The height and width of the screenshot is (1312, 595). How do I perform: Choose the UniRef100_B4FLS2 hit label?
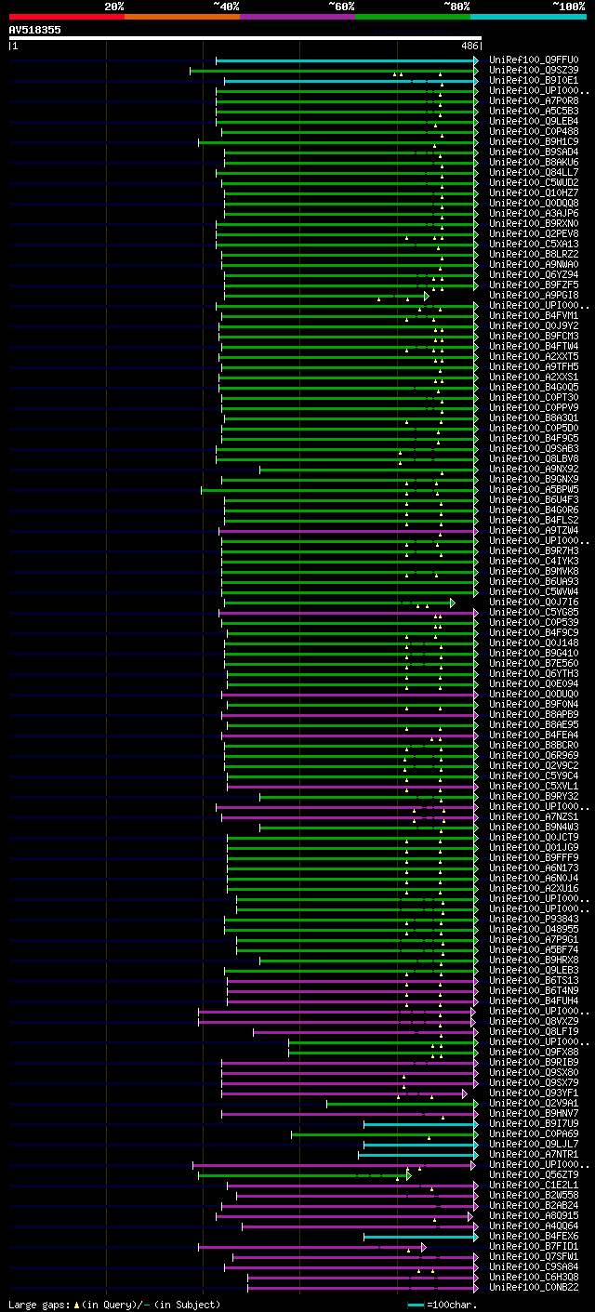pyautogui.click(x=534, y=521)
